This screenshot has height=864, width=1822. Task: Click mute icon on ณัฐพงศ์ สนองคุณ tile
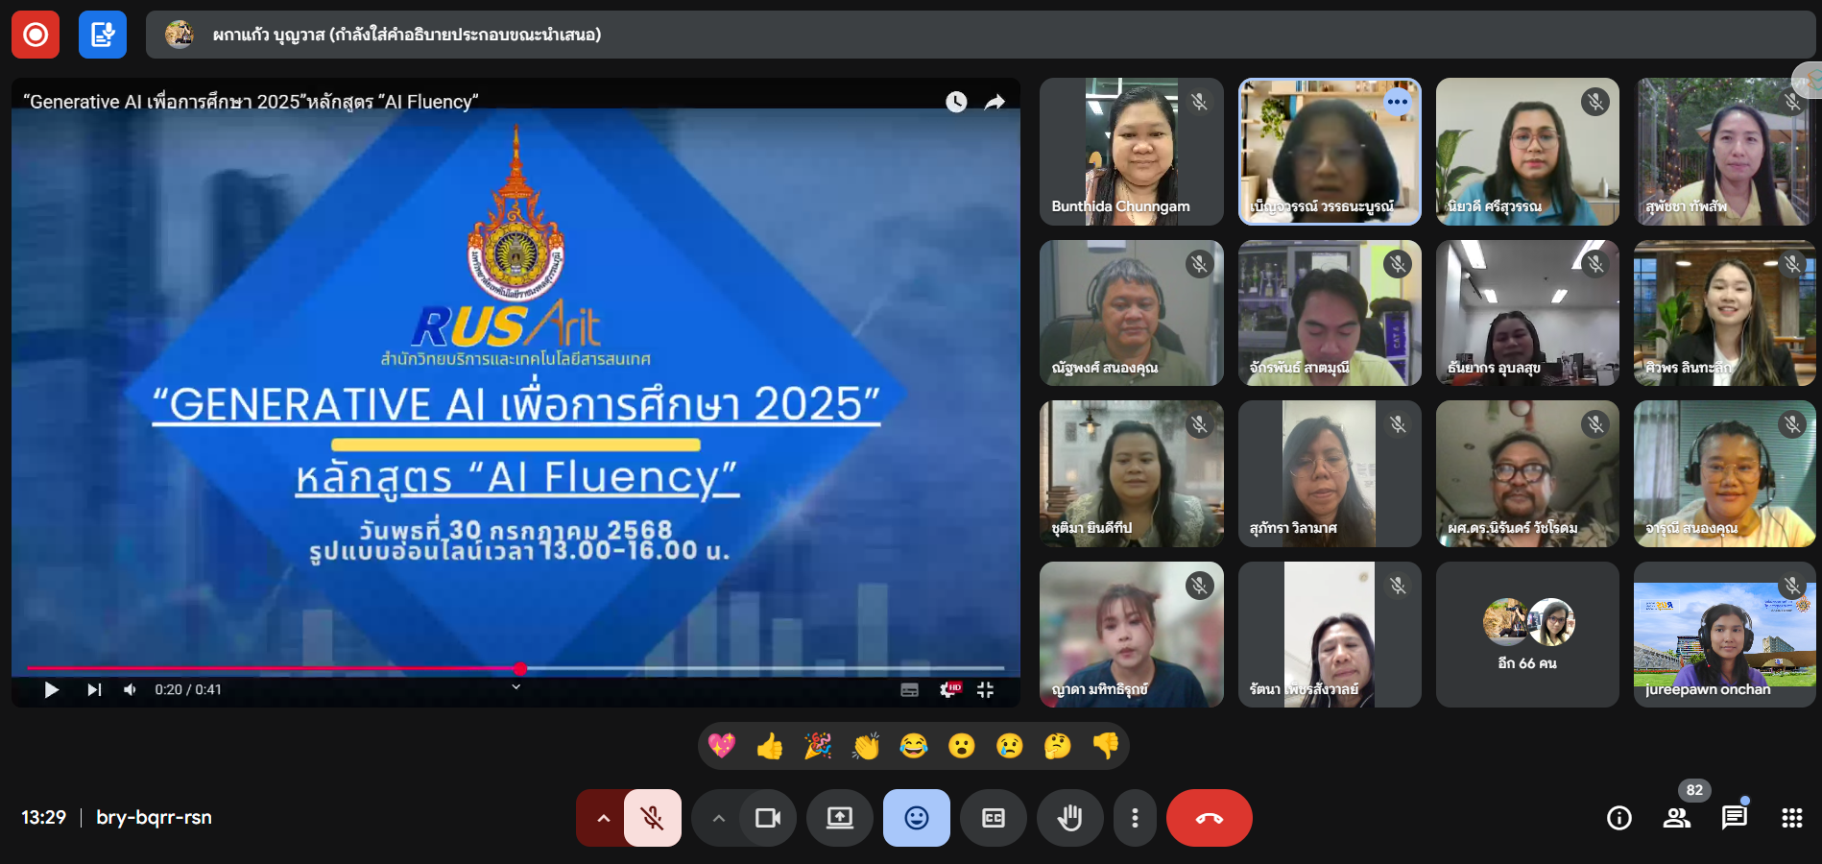pyautogui.click(x=1199, y=263)
